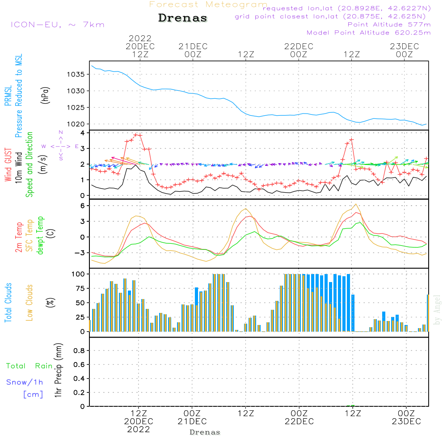Viewport: 447px width, 447px height.
Task: Click the 'ICON-EU, ~ 7km' model label
Action: (58, 25)
